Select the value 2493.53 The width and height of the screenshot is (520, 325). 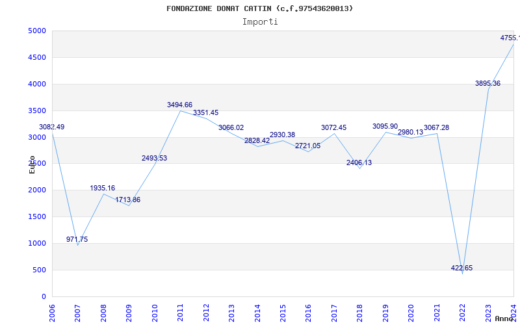point(154,158)
